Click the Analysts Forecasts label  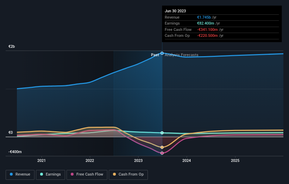182,55
